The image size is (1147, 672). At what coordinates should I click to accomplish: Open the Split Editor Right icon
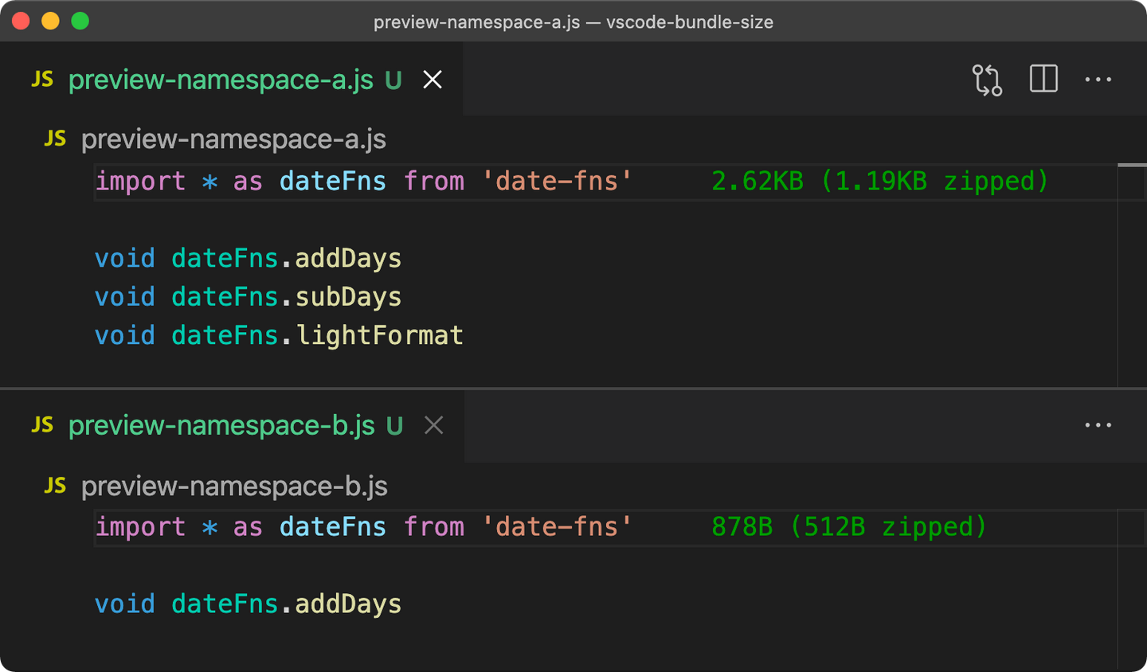(1043, 79)
